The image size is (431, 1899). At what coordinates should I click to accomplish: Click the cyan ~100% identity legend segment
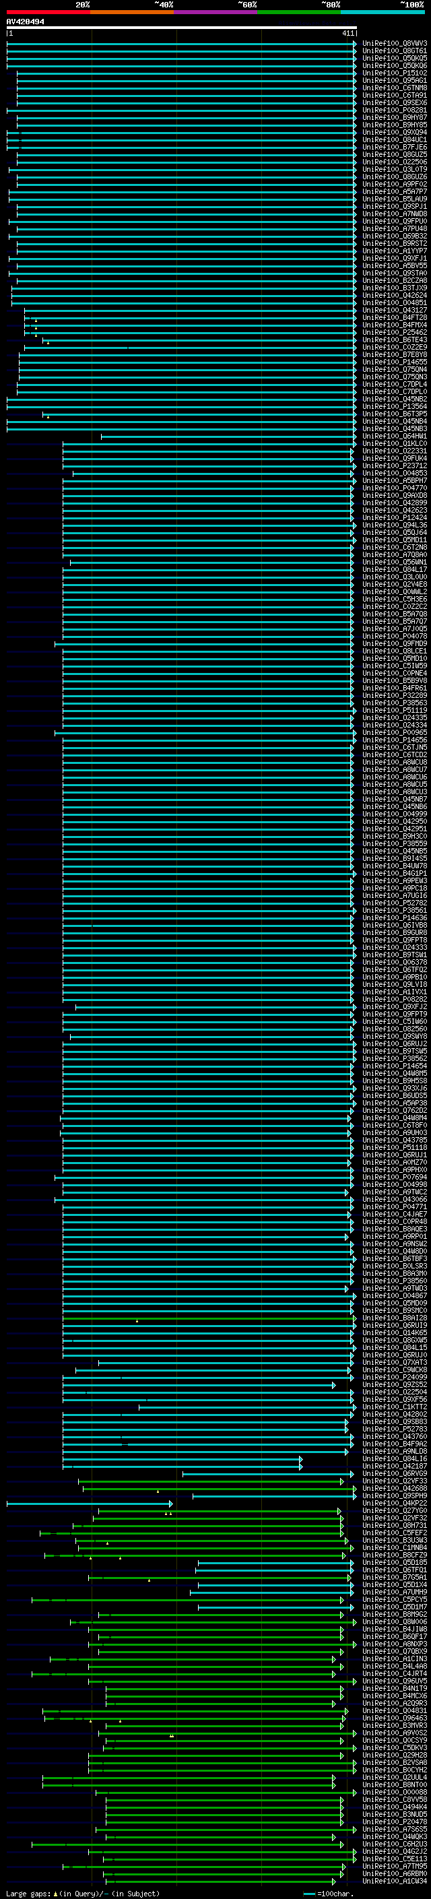tap(383, 12)
